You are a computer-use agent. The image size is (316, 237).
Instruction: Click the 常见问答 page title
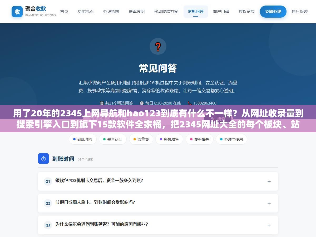(158, 68)
